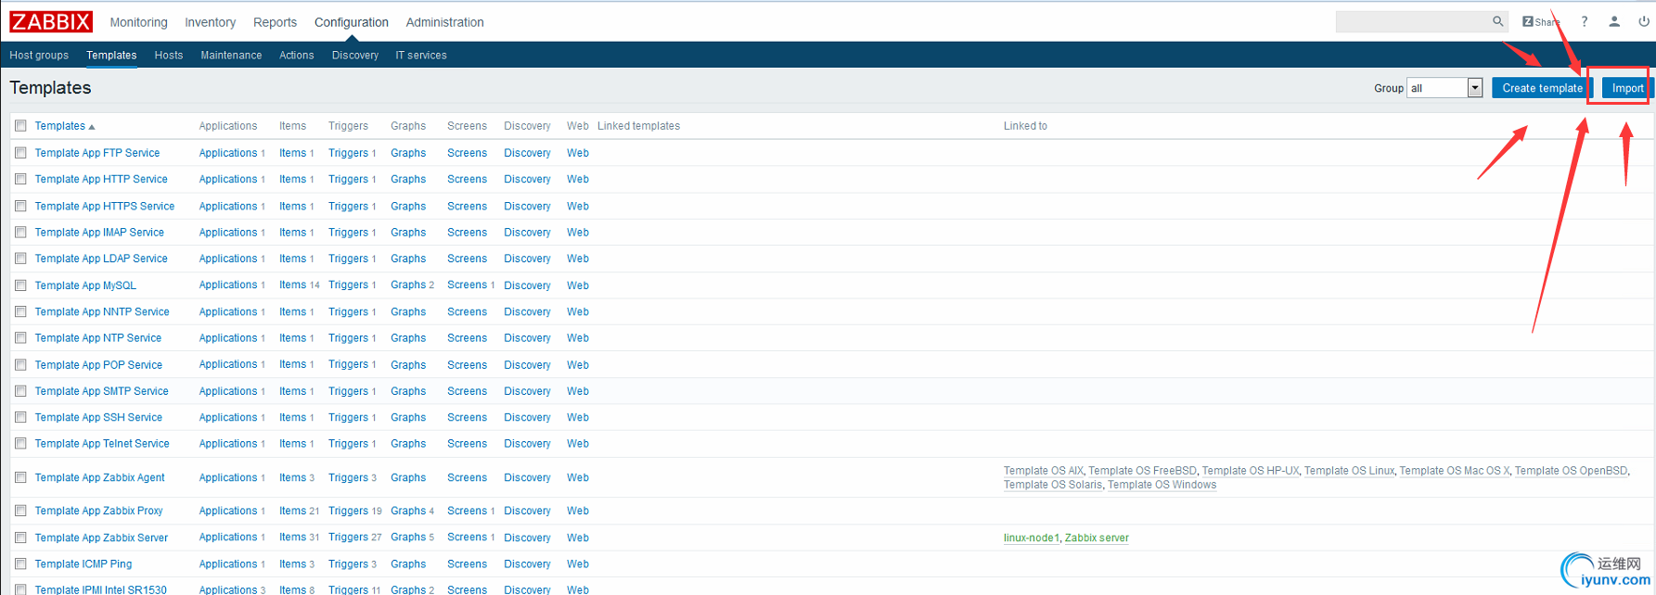Go to the Actions submenu
The height and width of the screenshot is (595, 1656).
point(297,56)
